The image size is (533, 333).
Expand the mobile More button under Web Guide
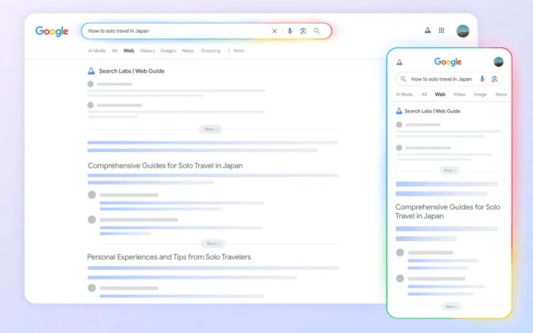[x=448, y=170]
